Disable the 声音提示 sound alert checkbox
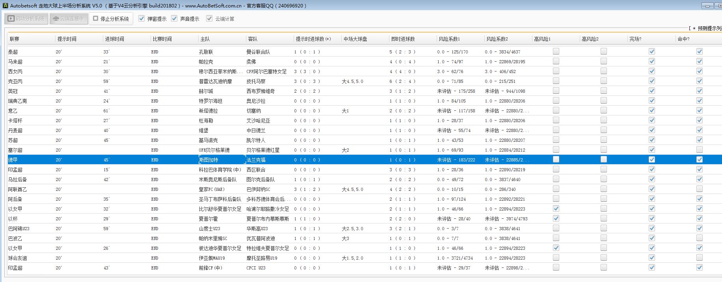This screenshot has height=282, width=722. point(174,18)
